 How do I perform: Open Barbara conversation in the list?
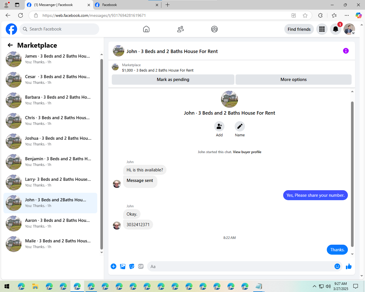click(50, 100)
